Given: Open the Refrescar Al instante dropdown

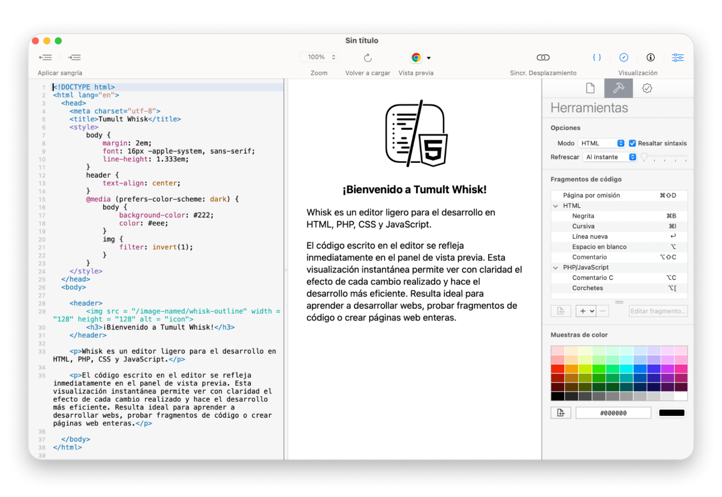Looking at the screenshot, I should tap(610, 157).
